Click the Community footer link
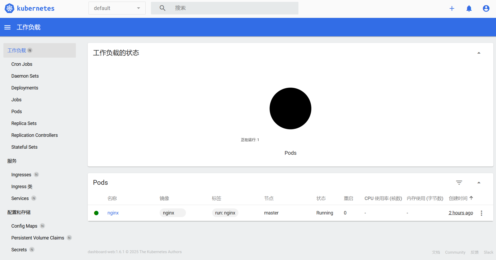This screenshot has width=496, height=260. point(455,252)
